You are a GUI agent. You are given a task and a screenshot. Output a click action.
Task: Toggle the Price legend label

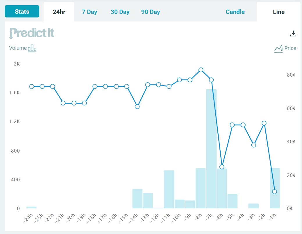[290, 48]
